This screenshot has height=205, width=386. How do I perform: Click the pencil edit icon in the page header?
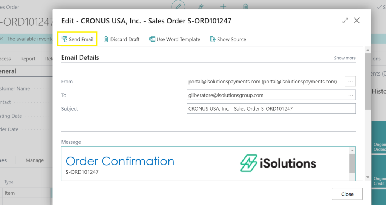[178, 6]
